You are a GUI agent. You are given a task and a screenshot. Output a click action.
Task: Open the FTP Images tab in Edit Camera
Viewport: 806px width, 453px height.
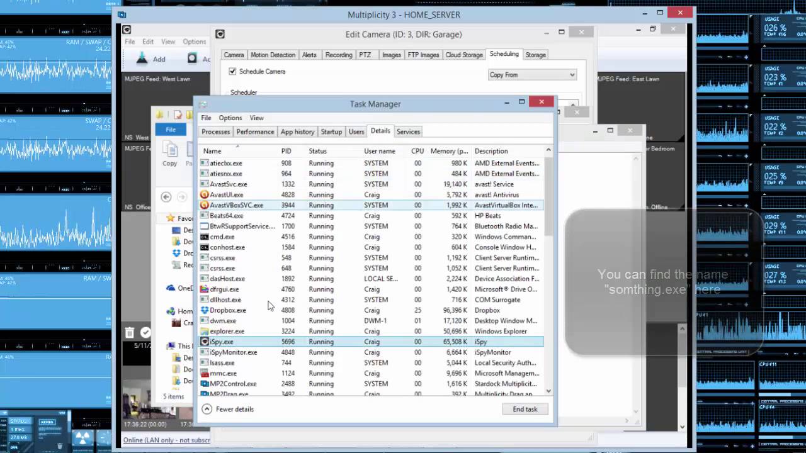coord(423,55)
